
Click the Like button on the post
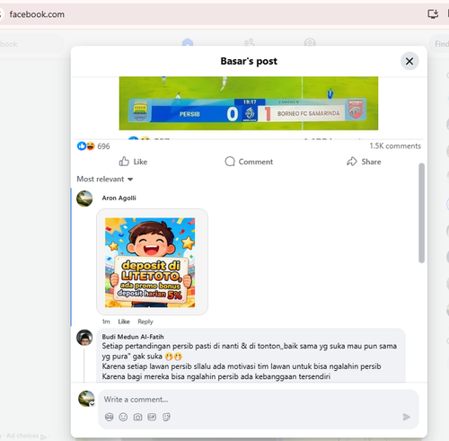click(x=133, y=162)
